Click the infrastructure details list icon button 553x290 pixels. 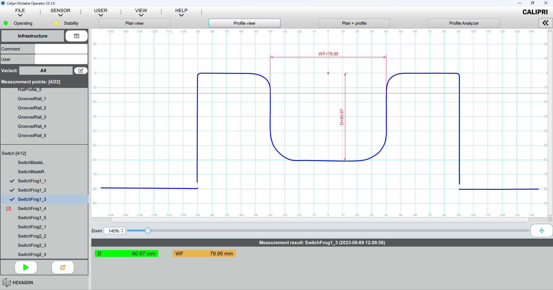tap(77, 36)
